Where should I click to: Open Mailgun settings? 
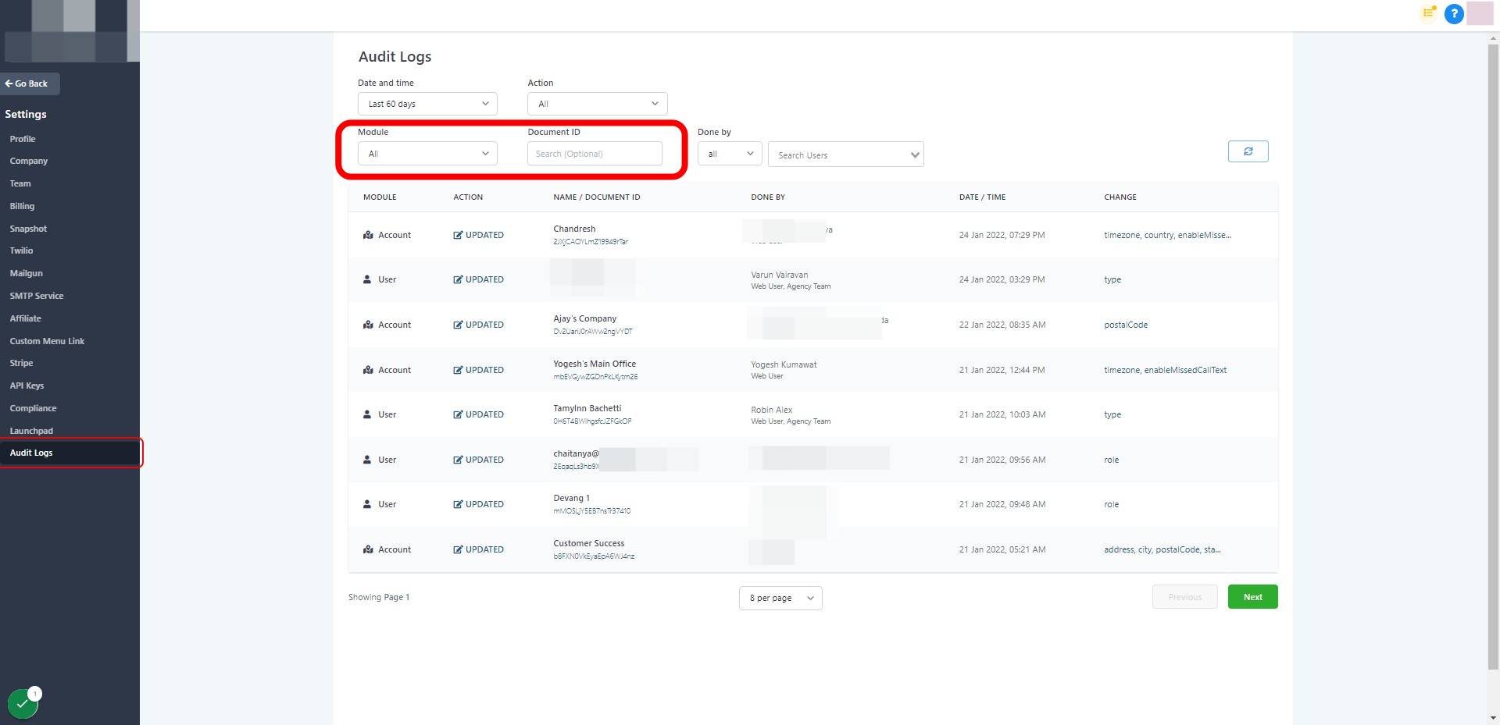(27, 273)
